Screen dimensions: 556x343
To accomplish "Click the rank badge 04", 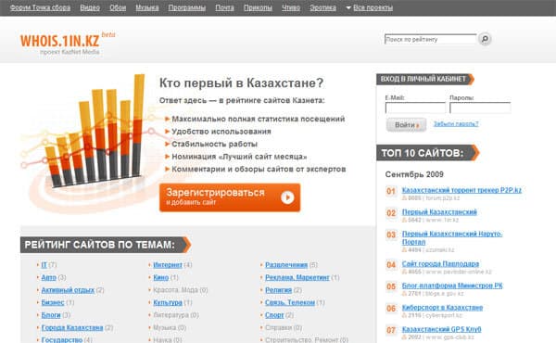I will click(391, 265).
